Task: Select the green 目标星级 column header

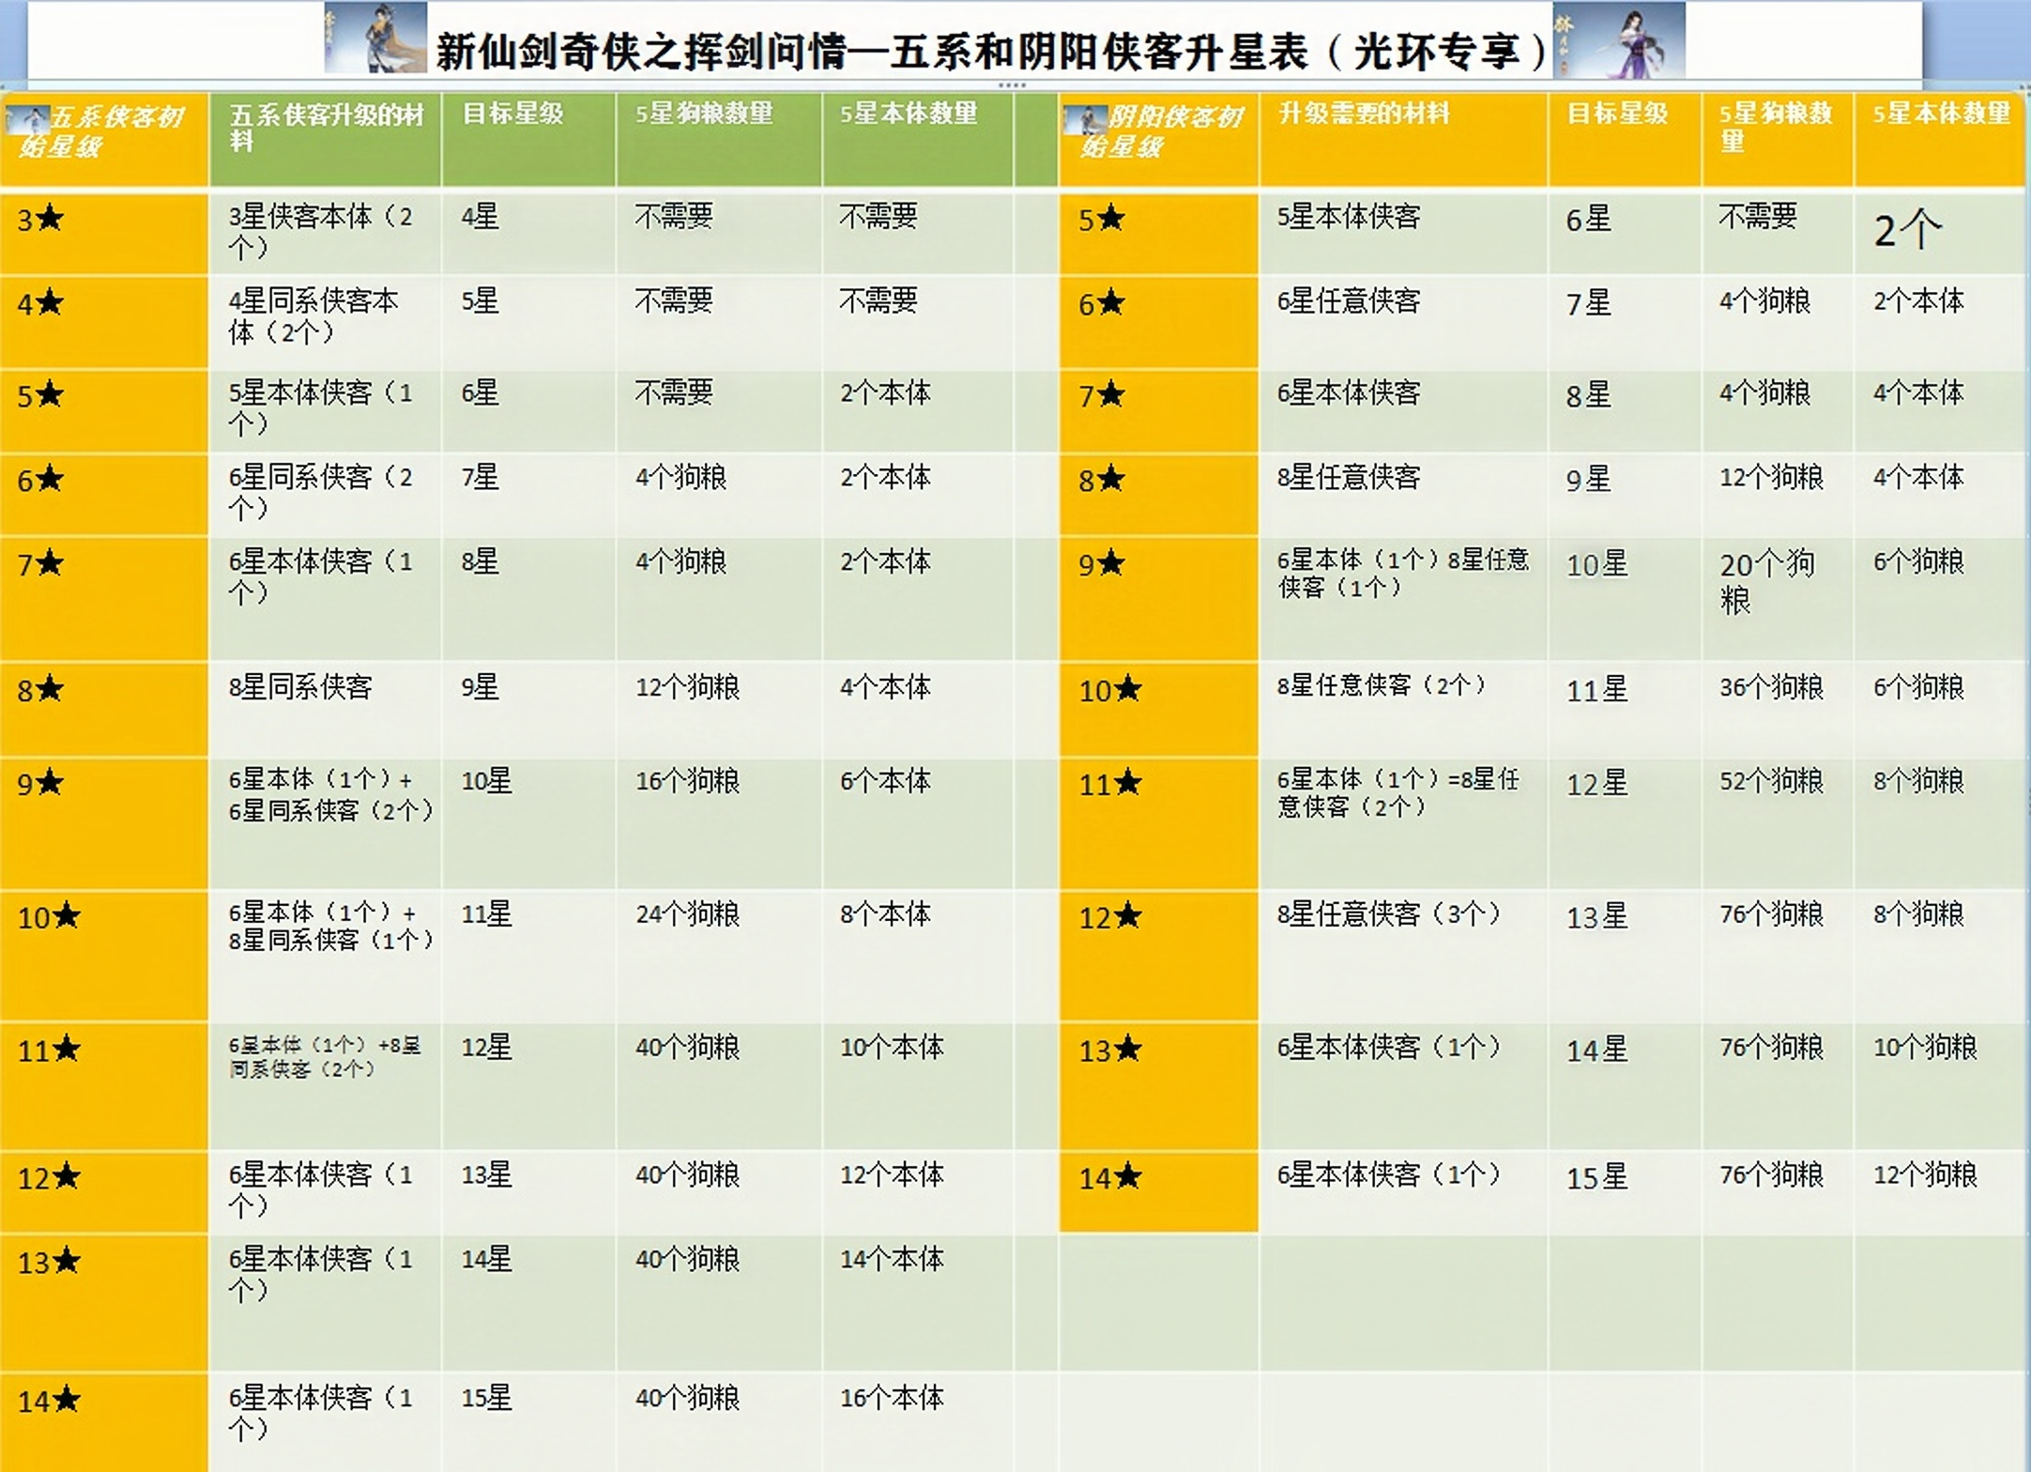Action: tap(512, 115)
